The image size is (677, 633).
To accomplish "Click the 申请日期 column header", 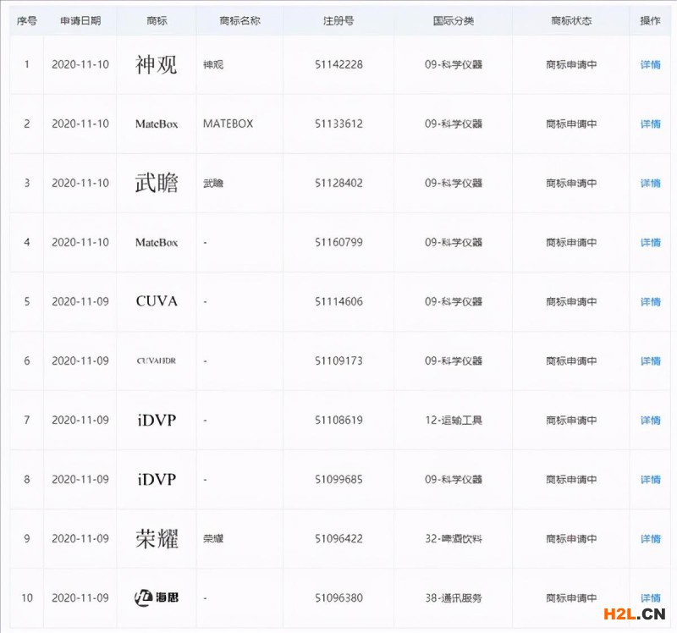I will (x=80, y=20).
